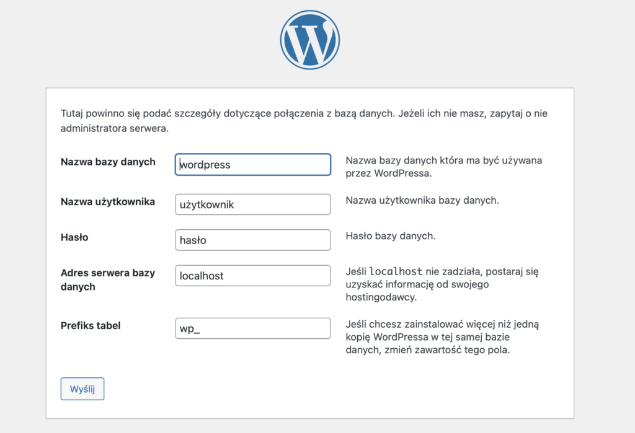Click the 'Prefiks tabel' label

pos(91,325)
